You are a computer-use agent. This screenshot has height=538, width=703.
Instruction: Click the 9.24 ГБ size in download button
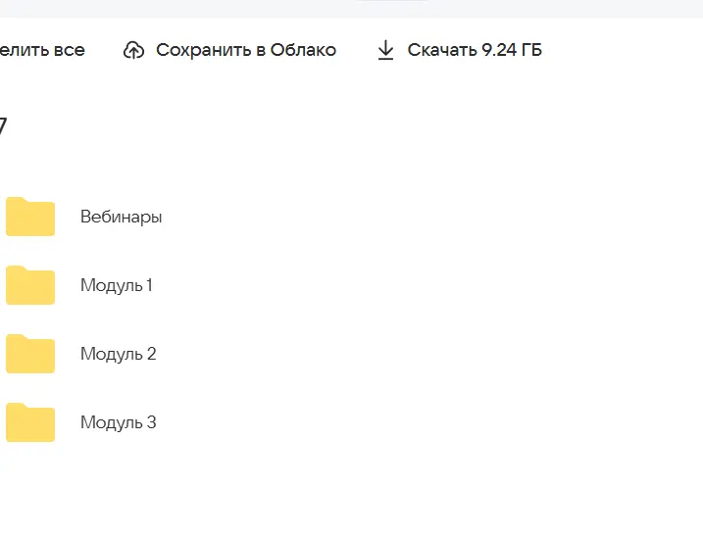[512, 50]
